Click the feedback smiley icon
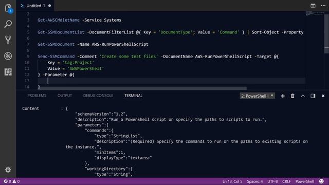Image resolution: width=329 pixels, height=185 pixels. tap(321, 181)
